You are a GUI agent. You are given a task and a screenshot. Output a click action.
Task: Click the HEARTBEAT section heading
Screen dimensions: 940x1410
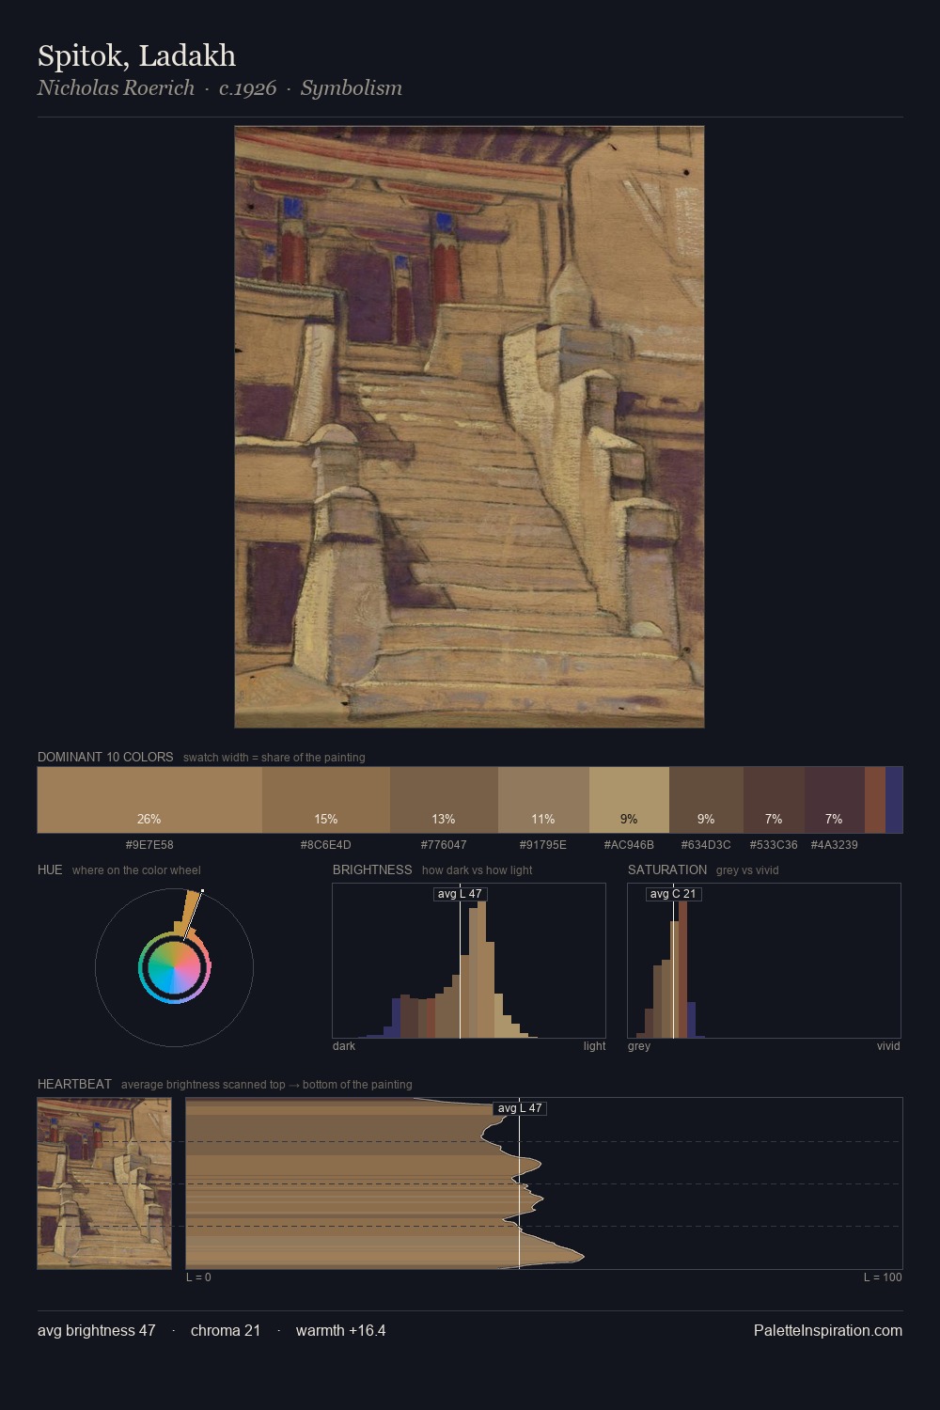point(74,1084)
